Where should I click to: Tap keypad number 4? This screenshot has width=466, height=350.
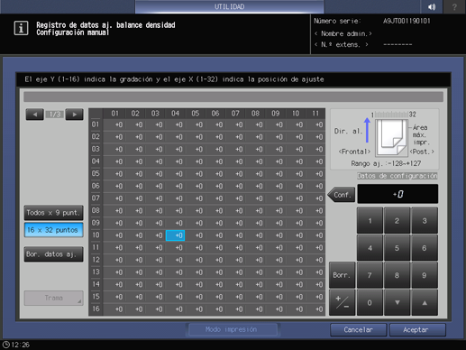click(x=370, y=248)
